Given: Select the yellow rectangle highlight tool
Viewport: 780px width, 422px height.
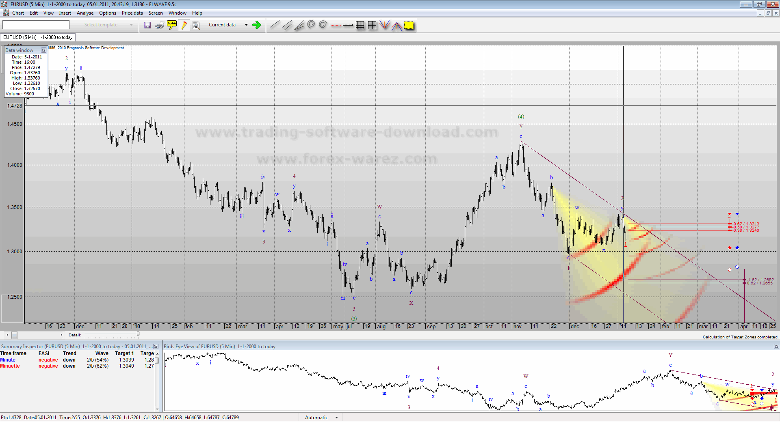Looking at the screenshot, I should click(x=409, y=25).
